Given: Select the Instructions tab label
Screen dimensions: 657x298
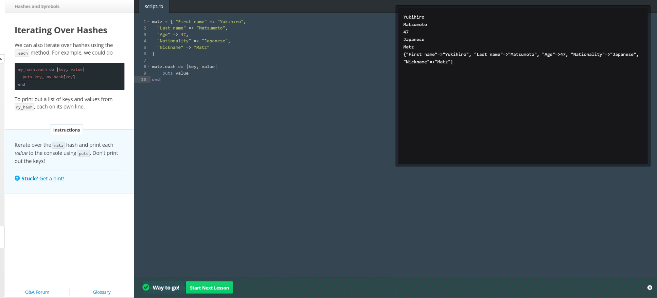Looking at the screenshot, I should (67, 130).
